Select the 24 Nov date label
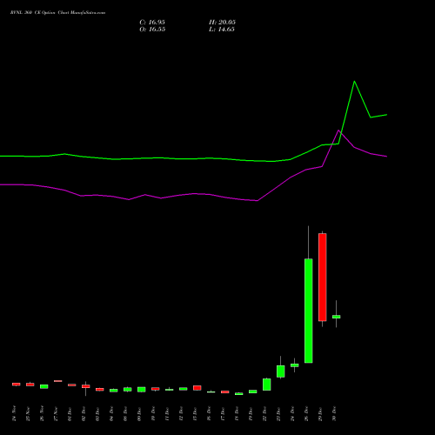This screenshot has height=435, width=435. click(x=14, y=413)
